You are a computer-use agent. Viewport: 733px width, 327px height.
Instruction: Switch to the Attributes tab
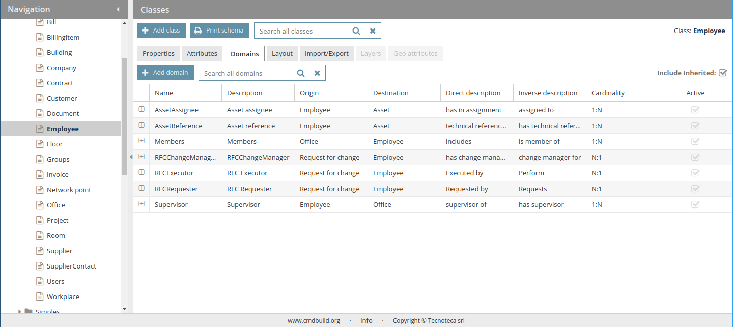tap(202, 53)
